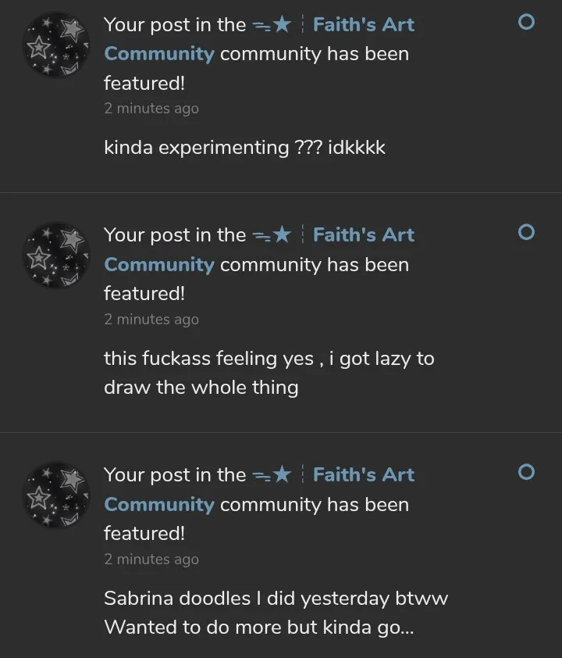Image resolution: width=562 pixels, height=658 pixels.
Task: Click the star emblem in the 'Sabrina doodles' notification
Action: [272, 475]
